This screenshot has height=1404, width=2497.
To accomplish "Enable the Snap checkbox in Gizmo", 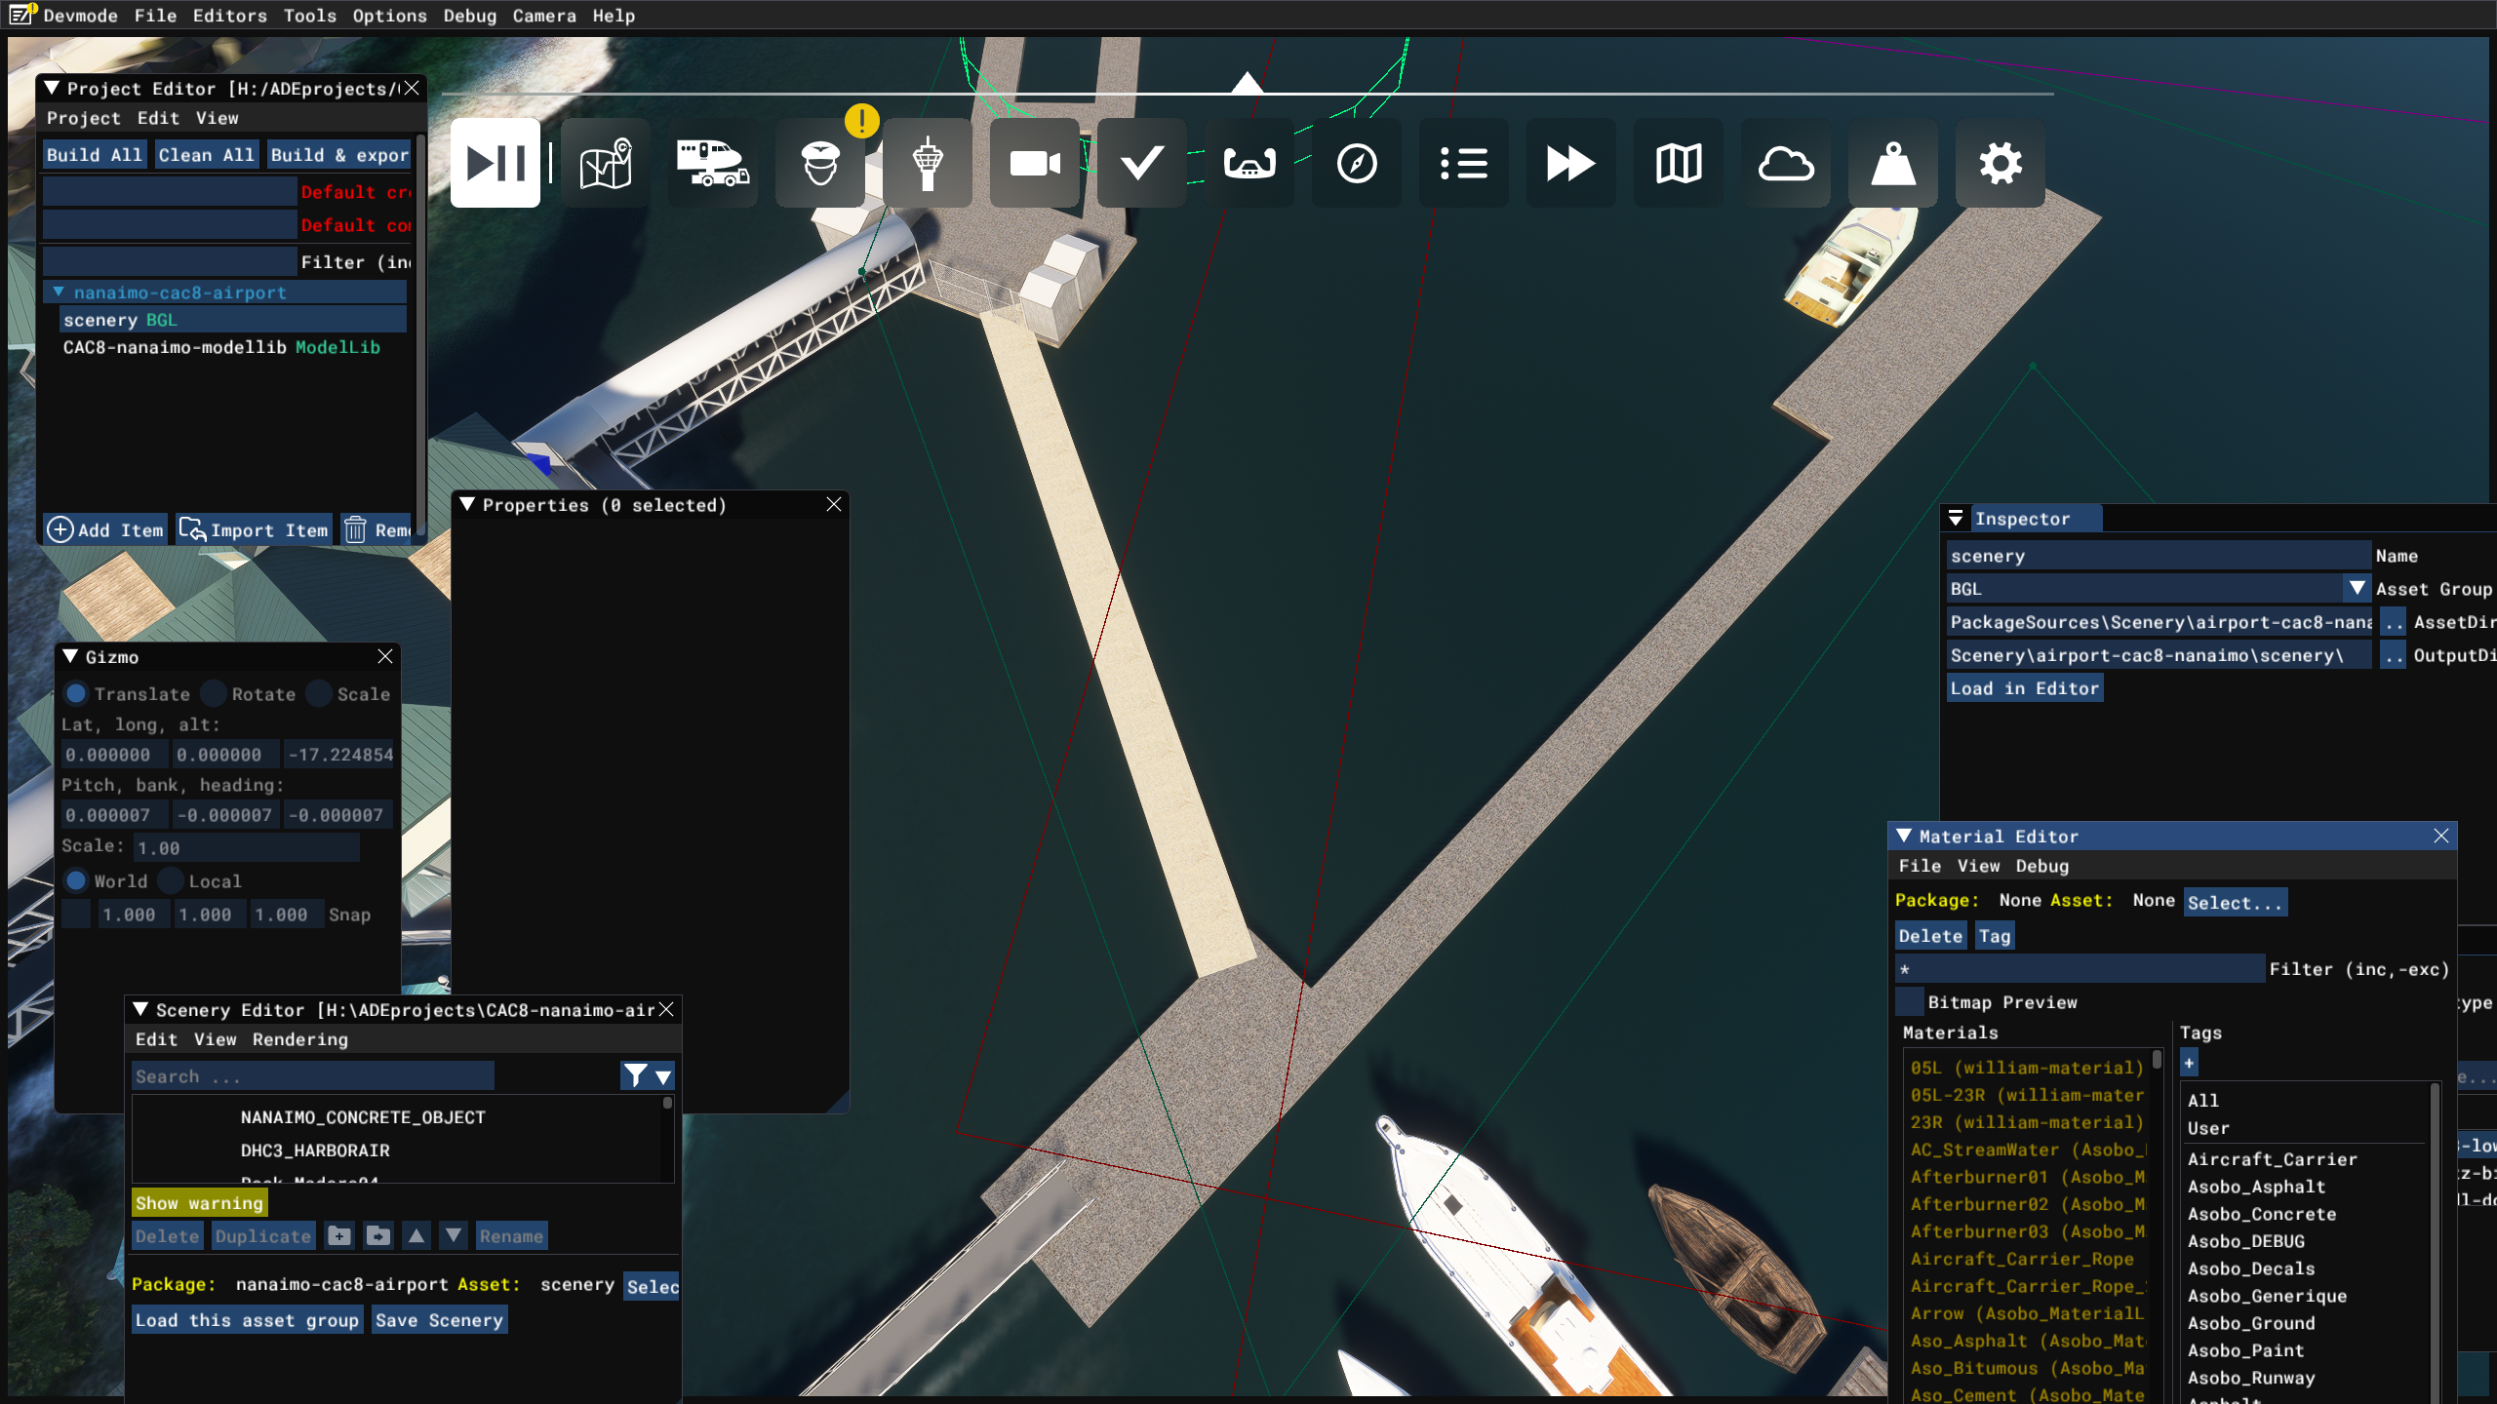I will (x=76, y=915).
